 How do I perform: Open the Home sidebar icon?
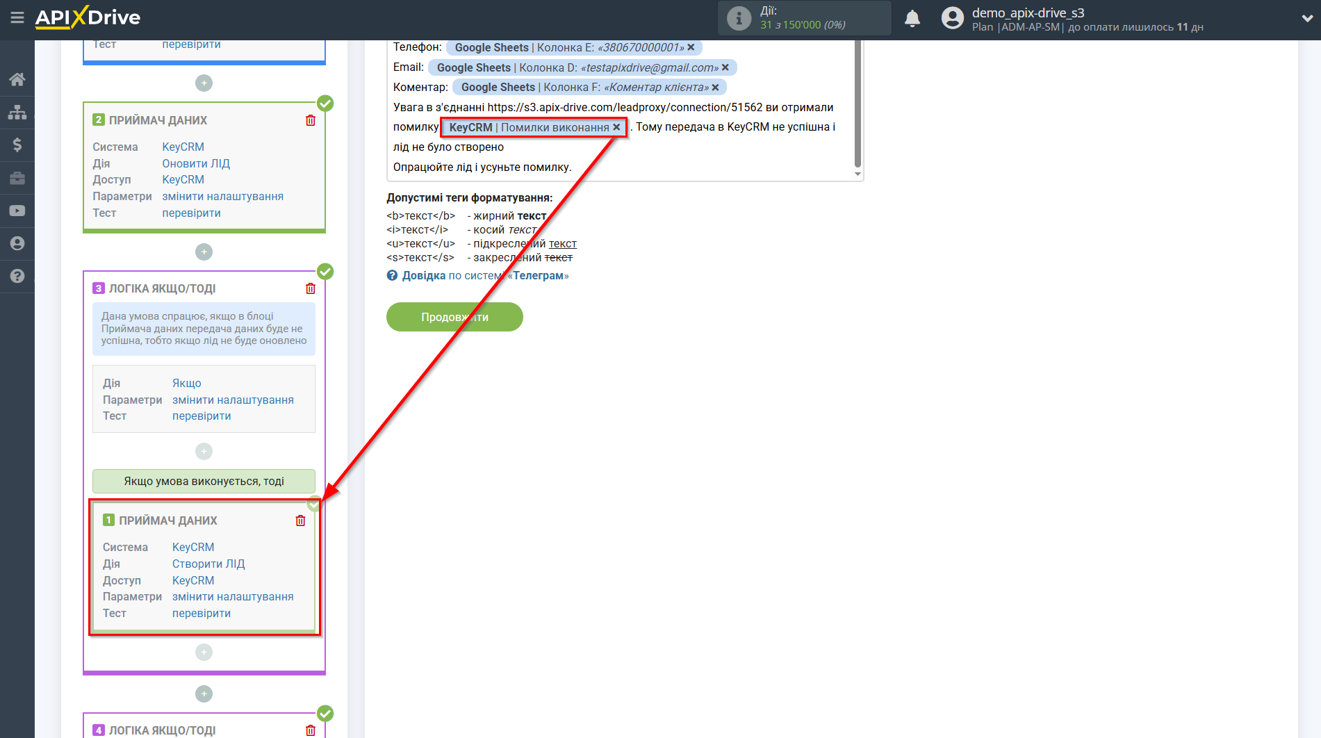tap(17, 79)
